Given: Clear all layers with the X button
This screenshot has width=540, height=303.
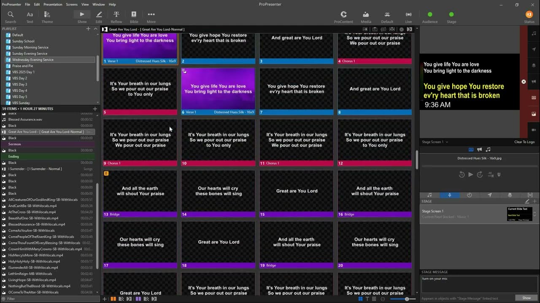Looking at the screenshot, I should point(524,82).
